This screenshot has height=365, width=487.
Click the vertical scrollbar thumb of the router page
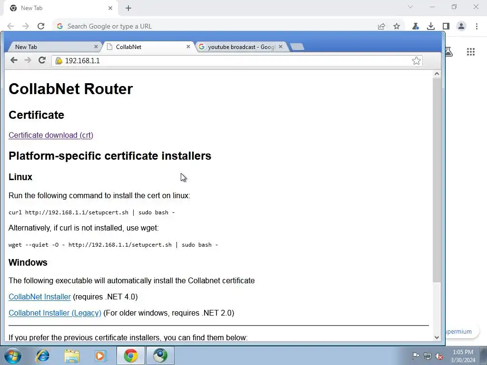pos(437,180)
